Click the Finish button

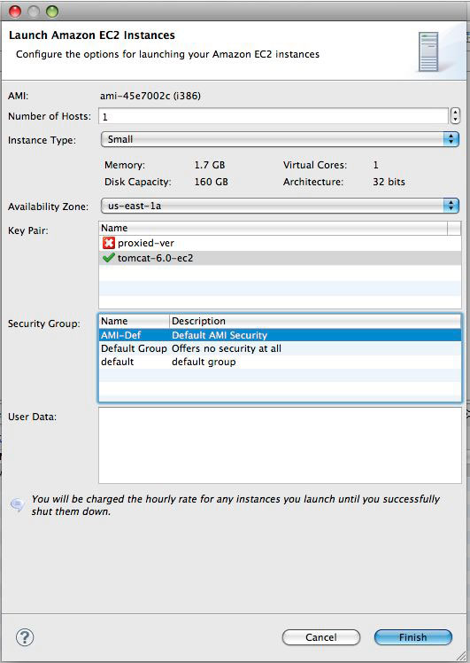point(413,637)
